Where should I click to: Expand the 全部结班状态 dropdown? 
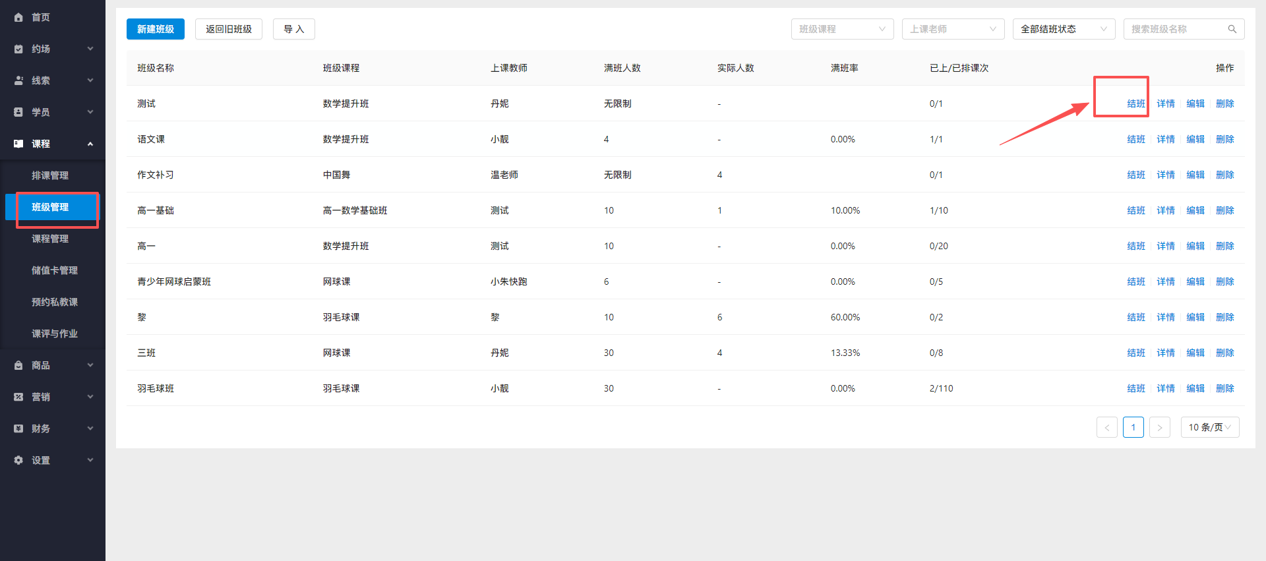click(1064, 29)
